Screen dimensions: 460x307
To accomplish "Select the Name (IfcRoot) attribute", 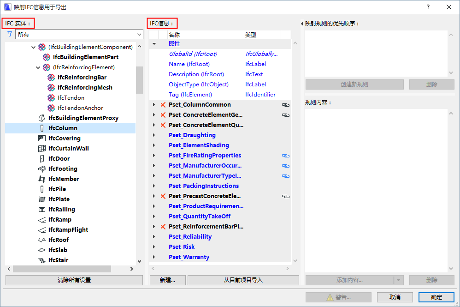I will tap(189, 64).
